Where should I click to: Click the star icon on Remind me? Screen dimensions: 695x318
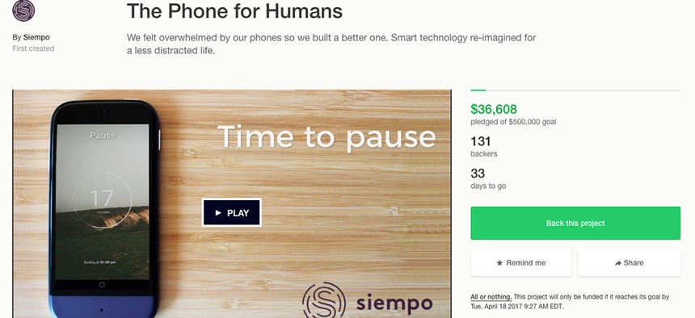tap(499, 262)
